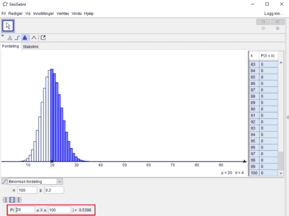Select the Move arrow tool
The width and height of the screenshot is (289, 216).
(8, 26)
